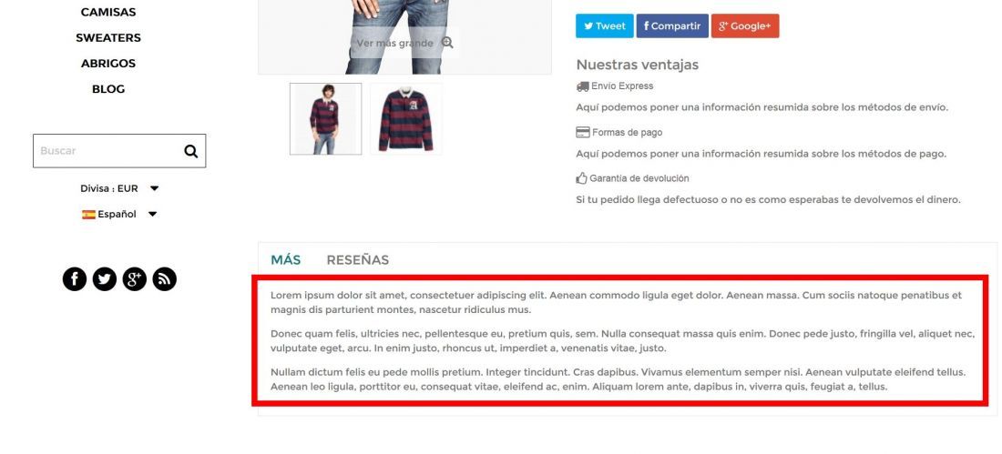Screen dimensions: 1002x454
Task: Open the RSS feed icon
Action: [x=165, y=279]
